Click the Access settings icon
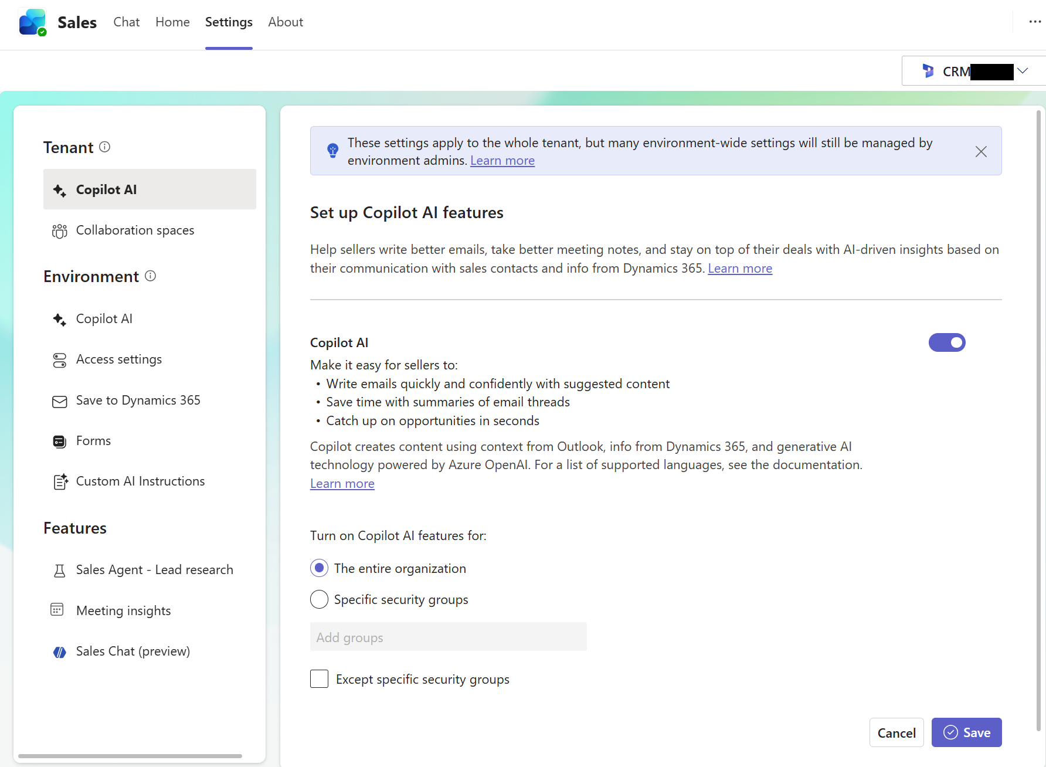1046x767 pixels. 59,360
